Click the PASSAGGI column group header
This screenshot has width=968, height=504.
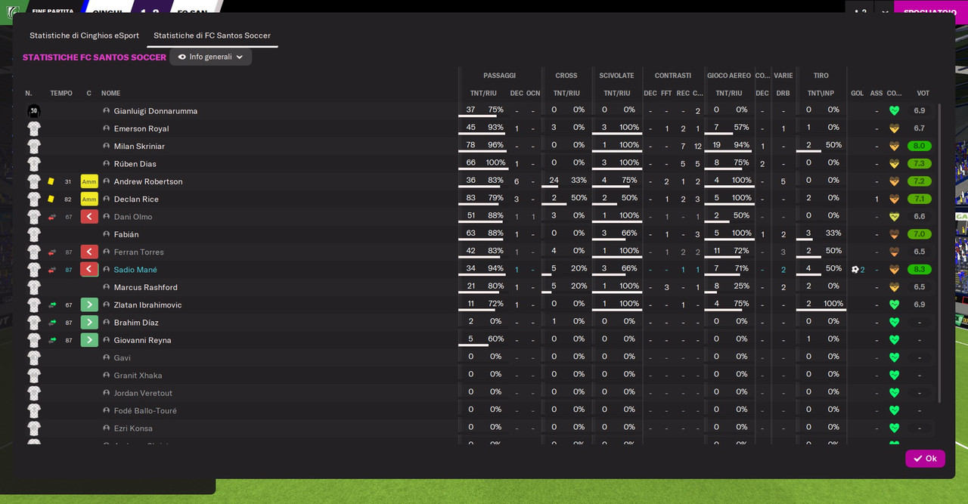500,76
